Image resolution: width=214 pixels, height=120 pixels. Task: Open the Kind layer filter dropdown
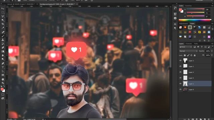(x=186, y=47)
